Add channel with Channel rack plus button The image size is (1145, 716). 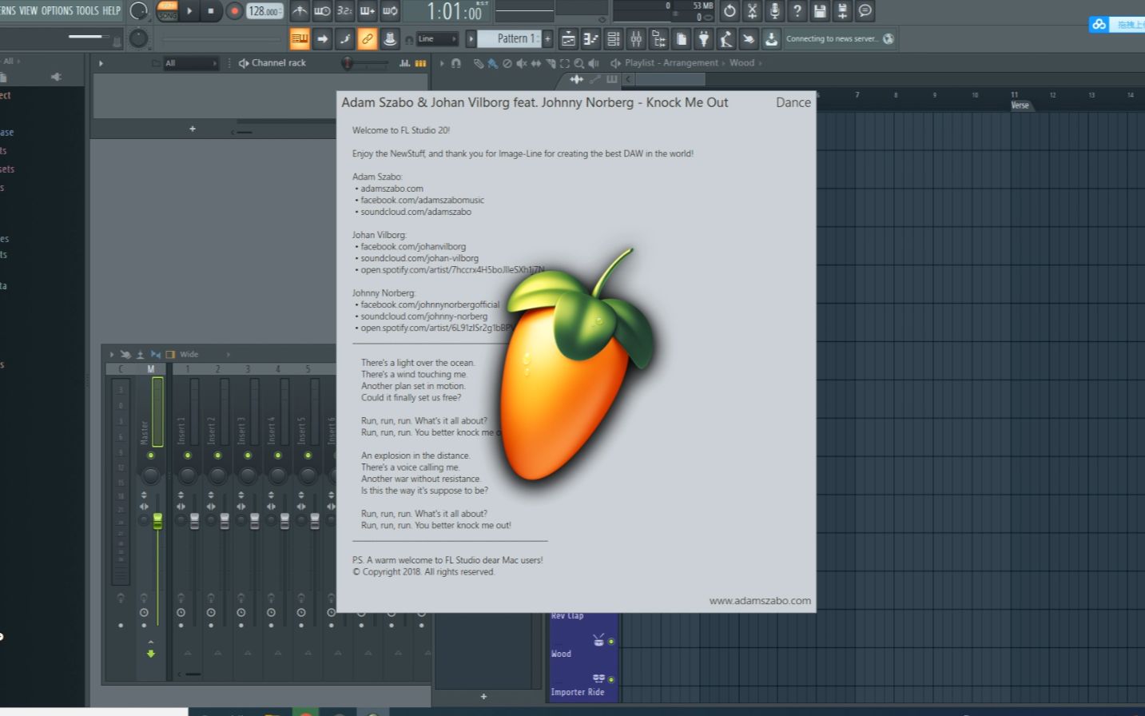click(193, 129)
